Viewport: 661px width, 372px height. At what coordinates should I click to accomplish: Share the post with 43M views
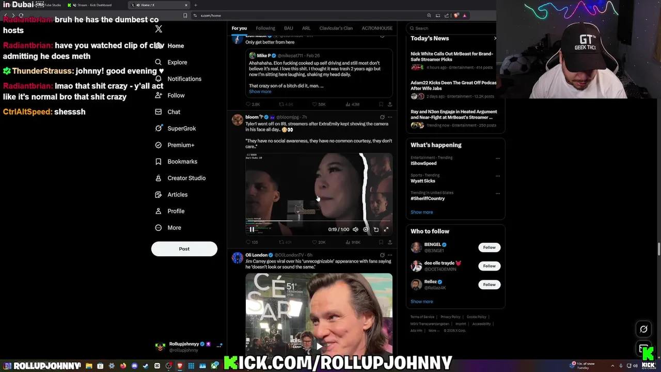click(390, 104)
